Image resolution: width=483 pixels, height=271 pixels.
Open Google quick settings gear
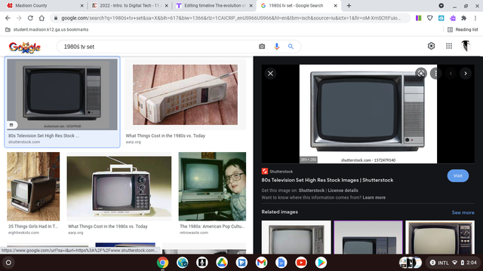(x=431, y=46)
